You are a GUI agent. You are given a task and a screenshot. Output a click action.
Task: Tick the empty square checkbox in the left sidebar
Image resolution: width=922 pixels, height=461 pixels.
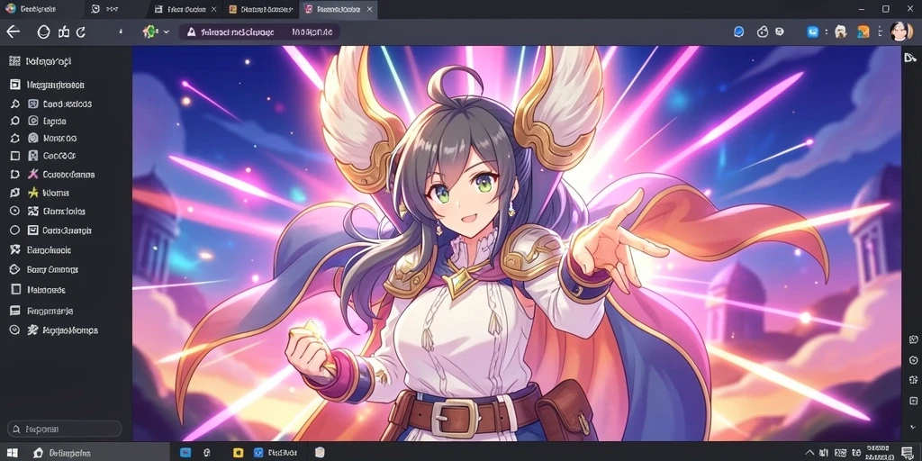pos(15,156)
